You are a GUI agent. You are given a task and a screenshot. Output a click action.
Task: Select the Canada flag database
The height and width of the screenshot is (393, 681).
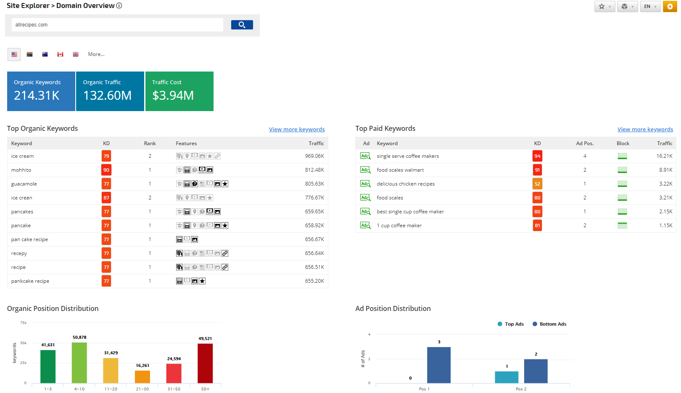61,54
